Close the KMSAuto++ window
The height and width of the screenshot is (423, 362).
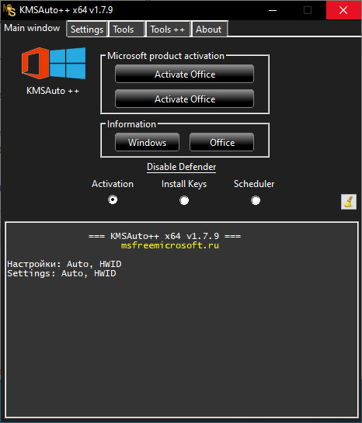pos(343,10)
